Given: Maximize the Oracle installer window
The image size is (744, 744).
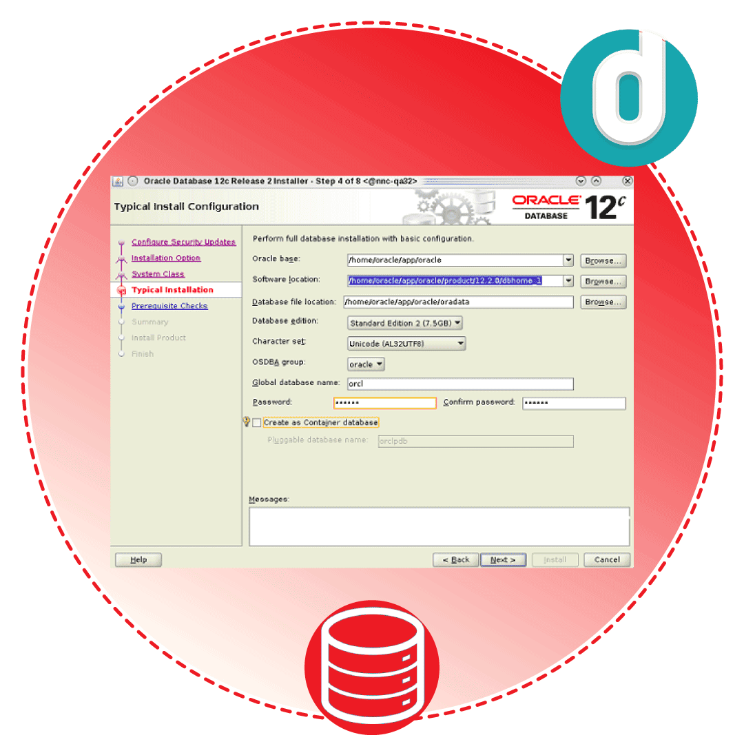Looking at the screenshot, I should (597, 180).
